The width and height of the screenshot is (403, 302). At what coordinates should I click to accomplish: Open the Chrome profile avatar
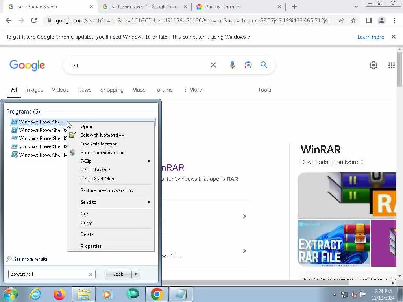tap(382, 20)
